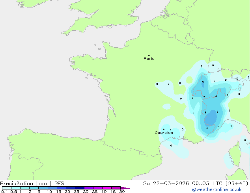Image resolution: width=250 pixels, height=193 pixels.
Task: Pick the 30–35 mm violet legend swatch
Action: pos(89,188)
